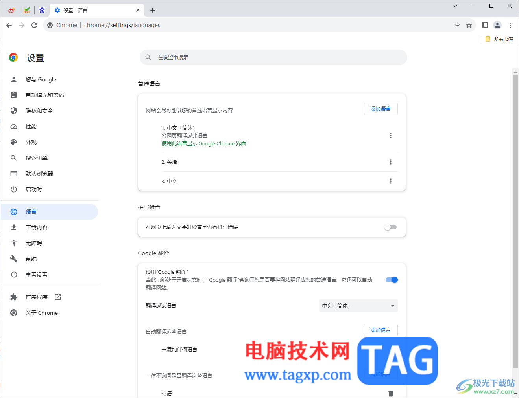
Task: Open the Baidu pinned tab
Action: pyautogui.click(x=42, y=10)
